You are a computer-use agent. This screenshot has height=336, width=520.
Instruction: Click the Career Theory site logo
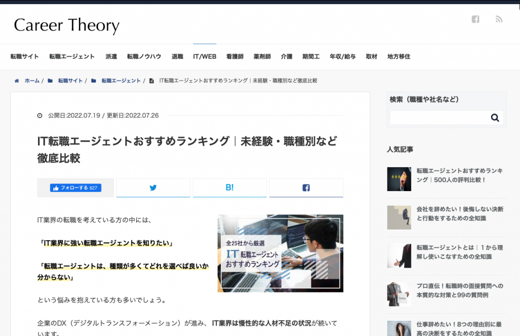tap(67, 25)
